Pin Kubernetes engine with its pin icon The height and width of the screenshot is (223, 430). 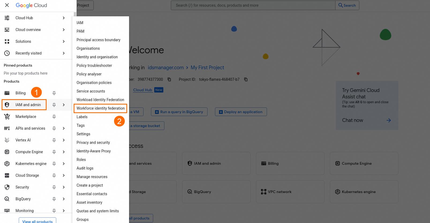click(54, 164)
